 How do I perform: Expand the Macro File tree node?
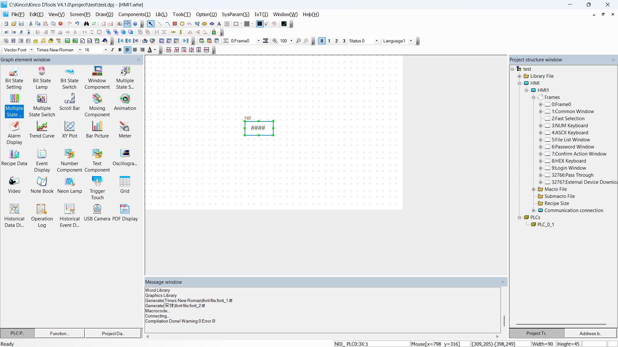(x=533, y=189)
